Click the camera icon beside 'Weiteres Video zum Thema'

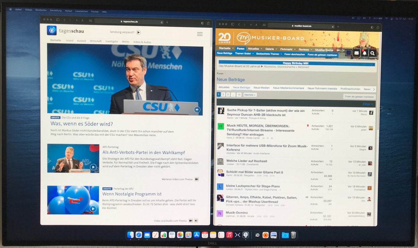tap(197, 179)
